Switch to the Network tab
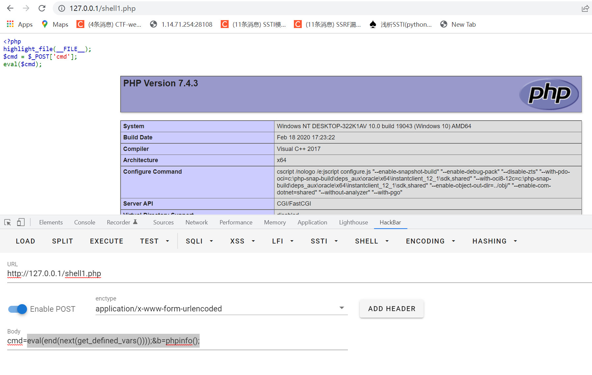 pos(197,222)
